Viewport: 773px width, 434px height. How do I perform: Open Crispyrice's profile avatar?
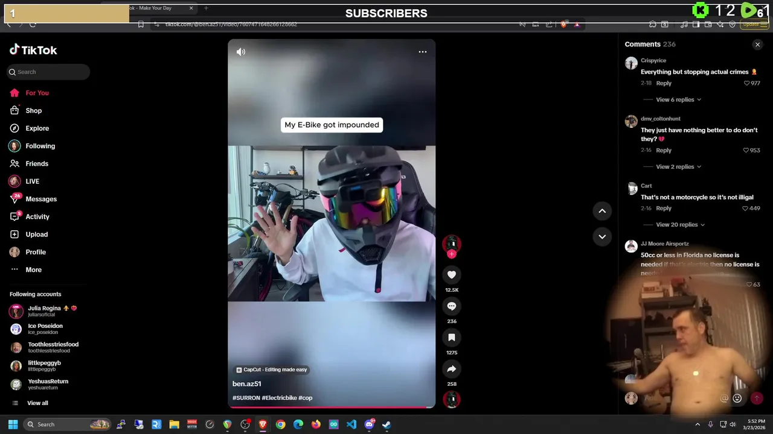[631, 63]
